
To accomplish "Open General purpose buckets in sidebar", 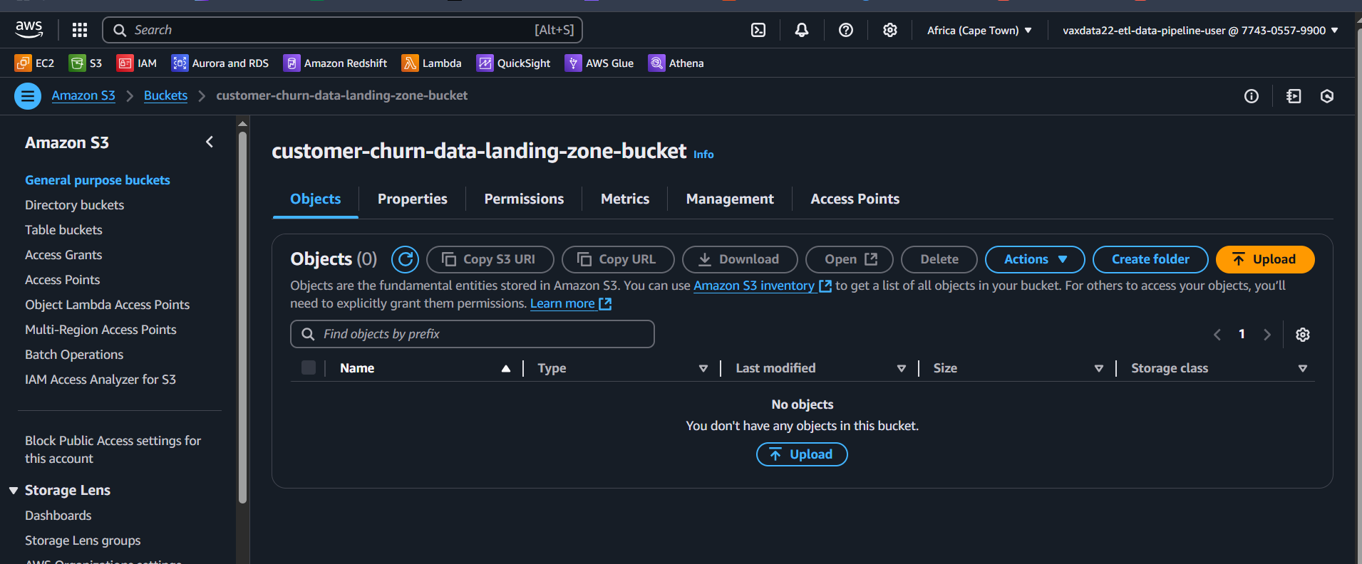I will coord(98,180).
